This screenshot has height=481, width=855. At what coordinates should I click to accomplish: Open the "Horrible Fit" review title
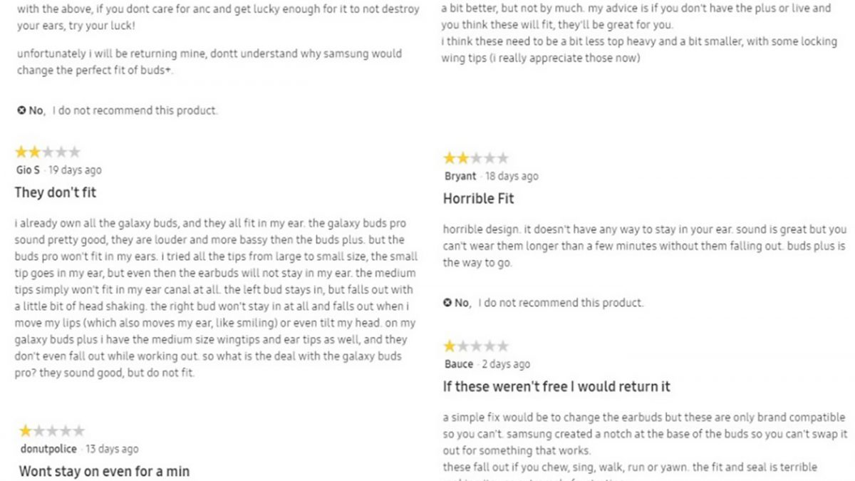pos(478,199)
